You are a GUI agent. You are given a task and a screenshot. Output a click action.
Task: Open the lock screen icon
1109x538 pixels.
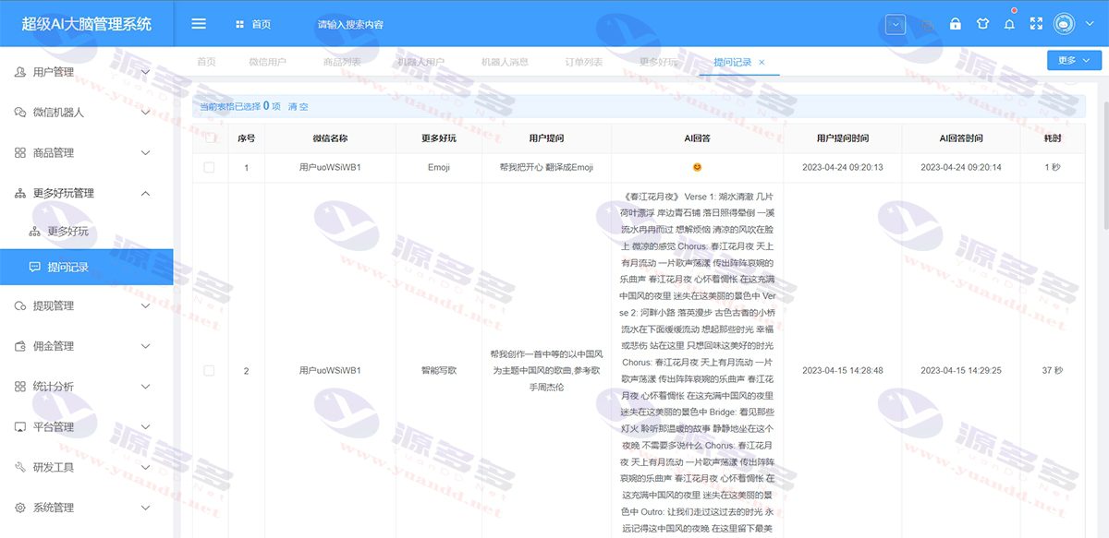click(x=956, y=24)
